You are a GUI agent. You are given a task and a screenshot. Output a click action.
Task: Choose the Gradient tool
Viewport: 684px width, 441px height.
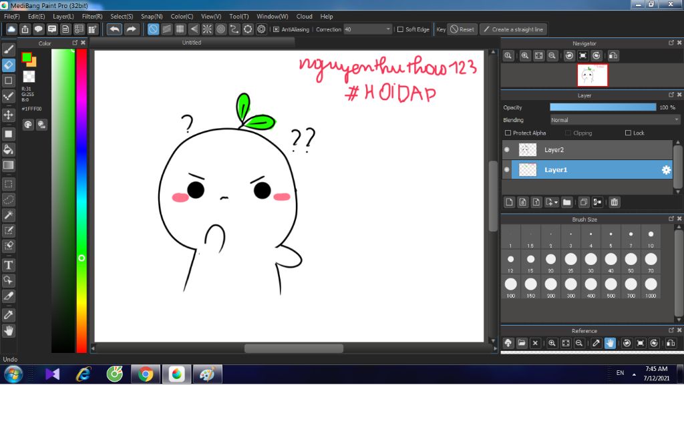coord(8,165)
